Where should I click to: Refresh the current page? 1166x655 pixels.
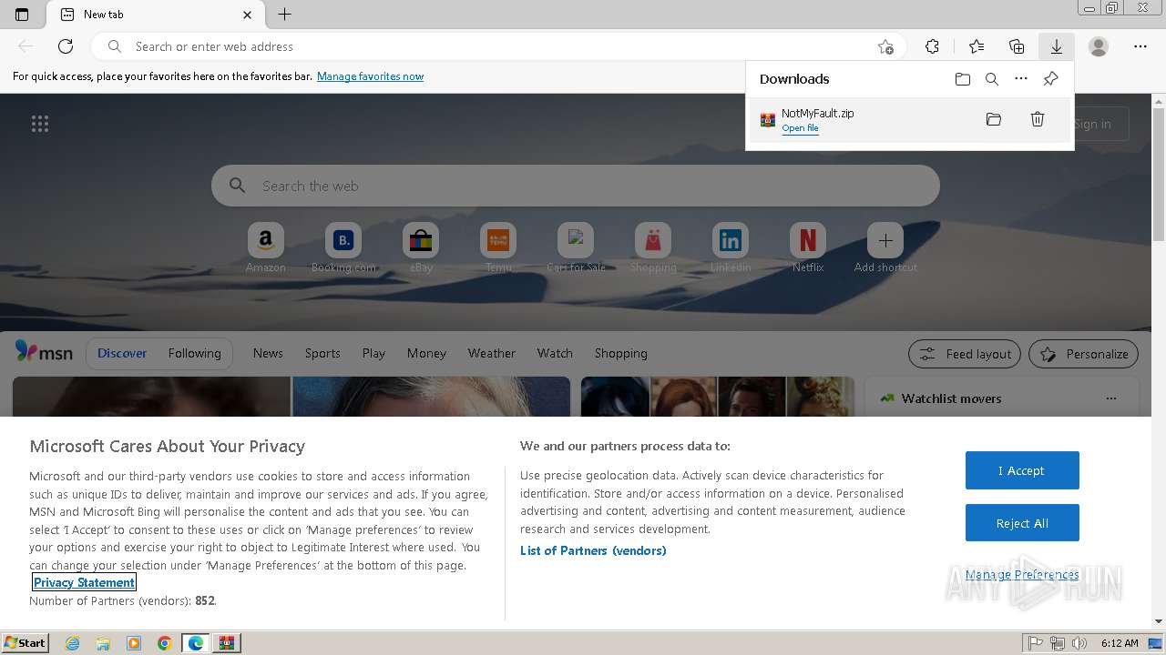tap(66, 46)
